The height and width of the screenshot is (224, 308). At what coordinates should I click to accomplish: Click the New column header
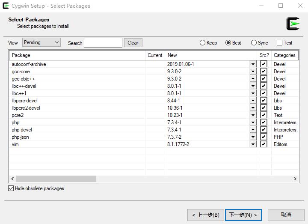(211, 55)
